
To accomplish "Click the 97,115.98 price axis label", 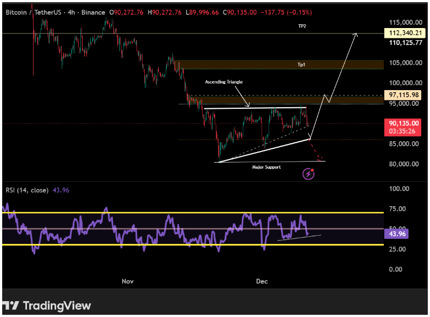I will pos(405,95).
